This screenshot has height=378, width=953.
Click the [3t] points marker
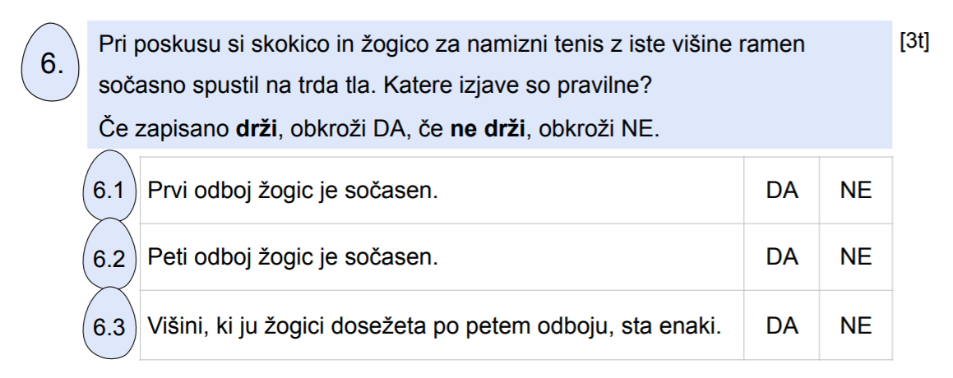pyautogui.click(x=914, y=41)
